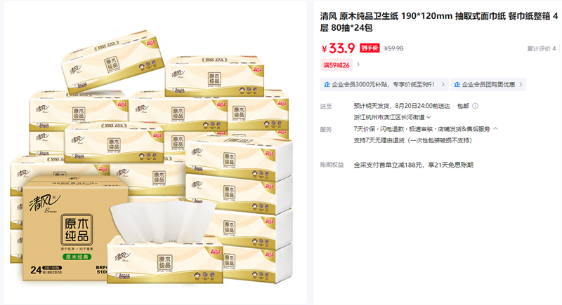The width and height of the screenshot is (562, 305).
Task: Open the delivery address dropdown 浙江杭州市滨江区长河街道
Action: click(392, 117)
